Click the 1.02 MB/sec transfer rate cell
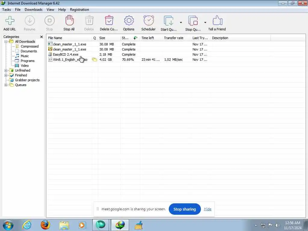Screen dimensions: 308x231 (174, 60)
